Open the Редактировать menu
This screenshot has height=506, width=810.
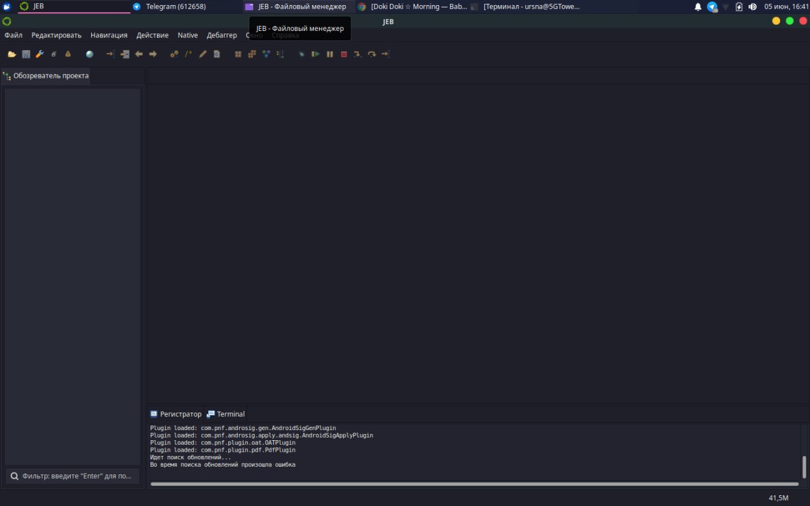56,35
